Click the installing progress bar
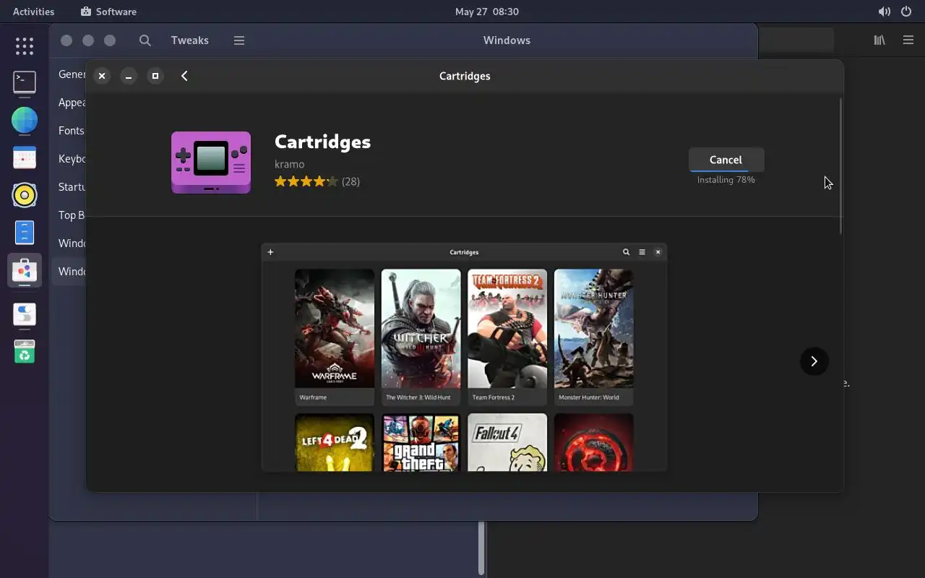 pyautogui.click(x=726, y=171)
